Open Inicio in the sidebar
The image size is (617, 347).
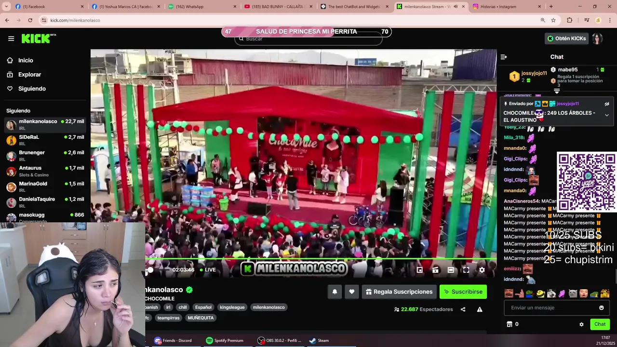pyautogui.click(x=26, y=60)
